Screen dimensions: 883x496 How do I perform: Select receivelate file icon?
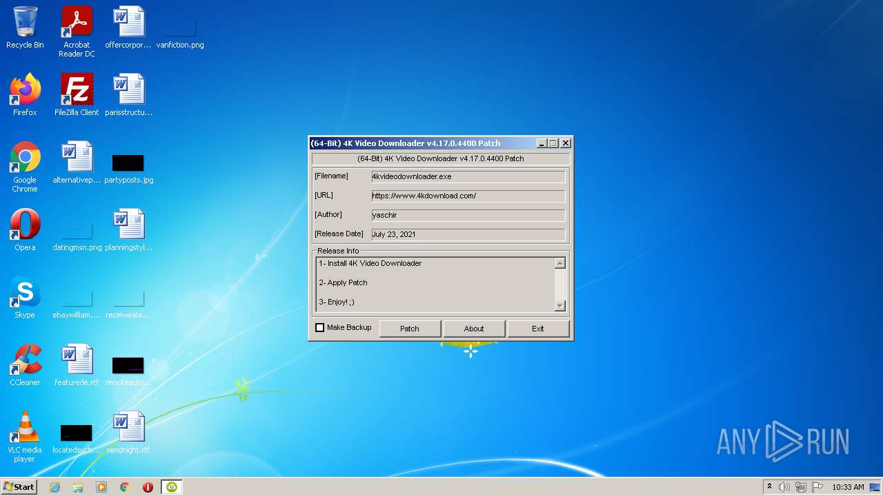tap(128, 303)
